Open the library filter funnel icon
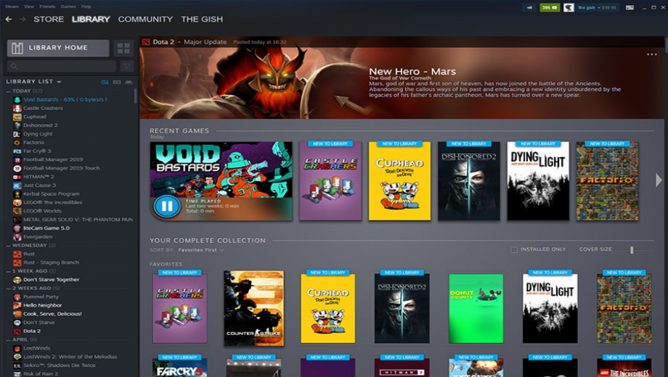 pyautogui.click(x=126, y=66)
